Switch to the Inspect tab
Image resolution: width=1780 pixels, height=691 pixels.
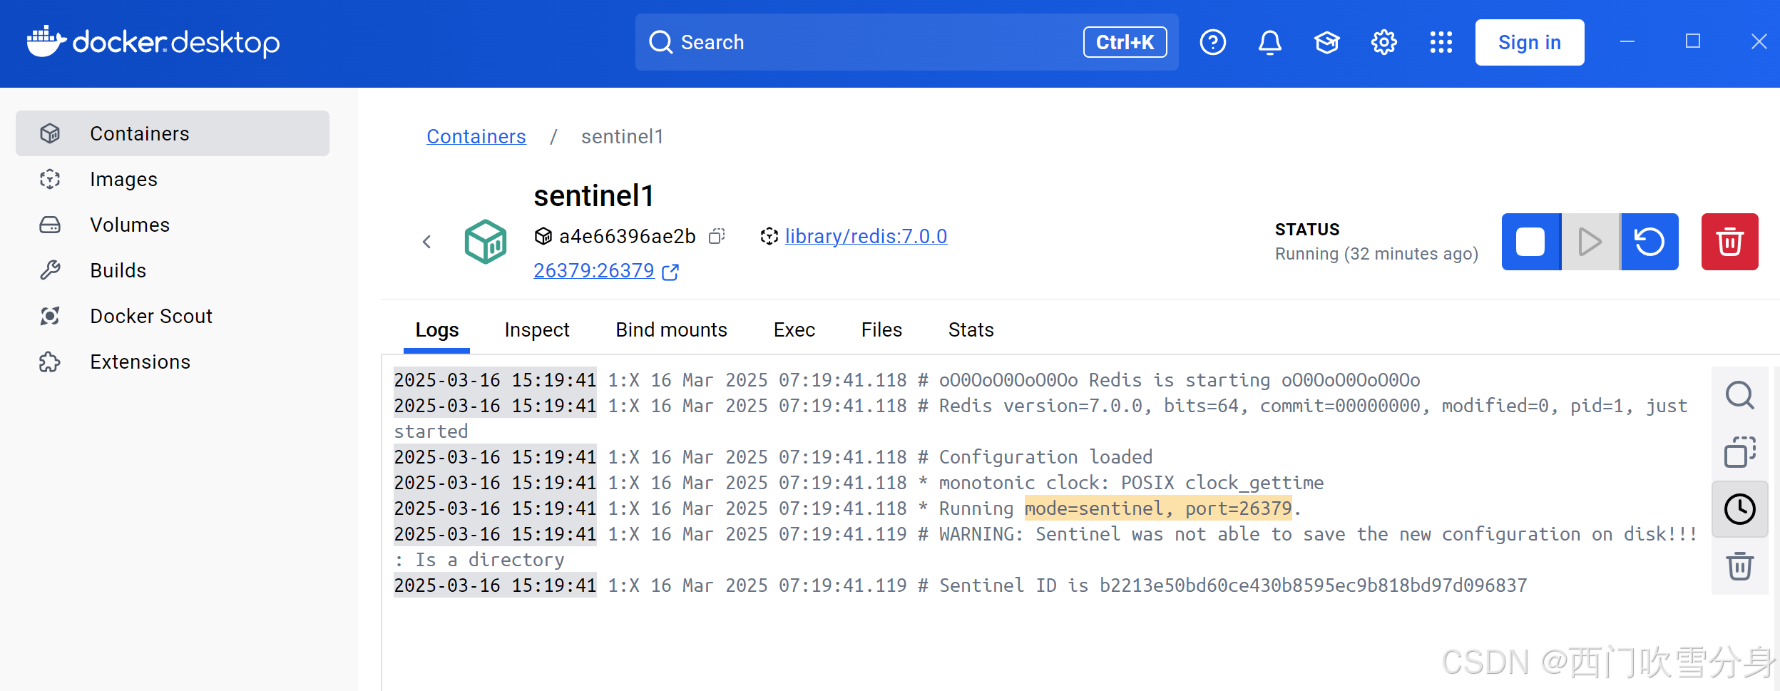point(536,330)
